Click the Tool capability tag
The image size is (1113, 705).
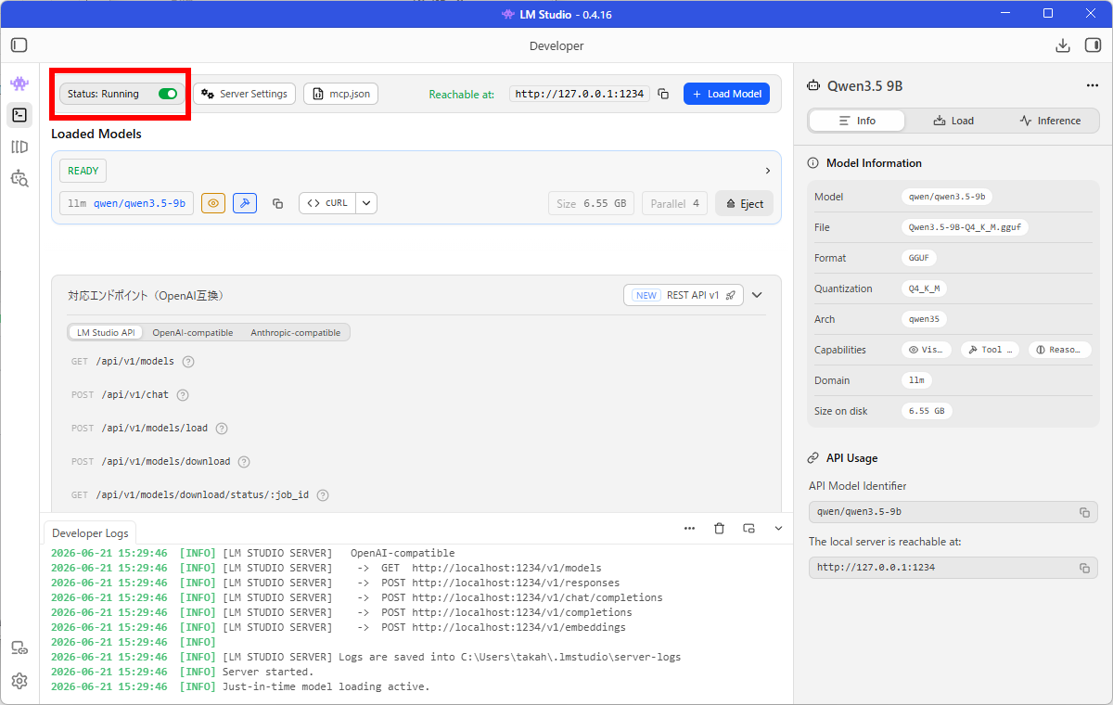point(989,350)
